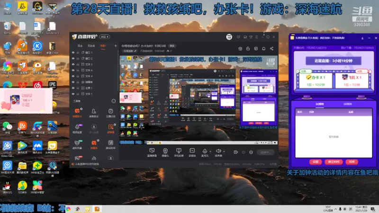Switch to the active orange scene tab

coord(103,45)
